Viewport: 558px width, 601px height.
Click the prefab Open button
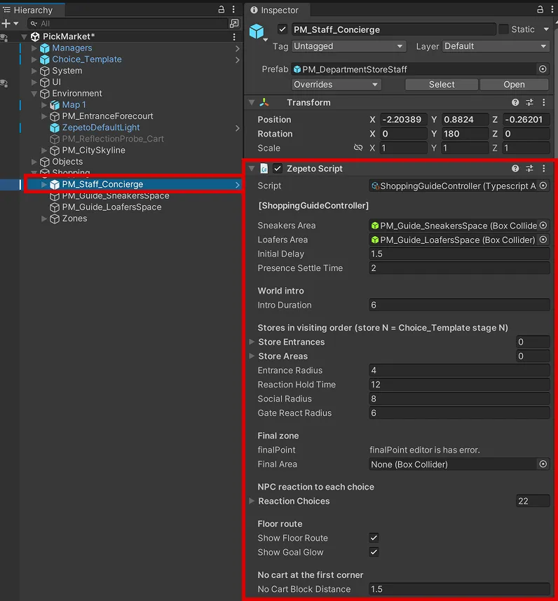coord(514,84)
